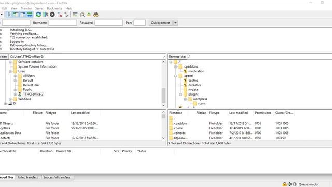Click the local tree vertical scrollbar thumb
The width and height of the screenshot is (332, 187).
(x=163, y=96)
